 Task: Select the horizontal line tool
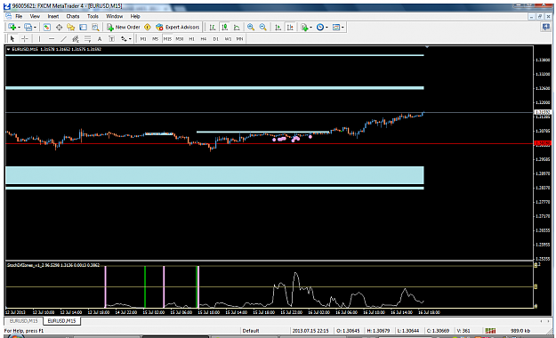click(52, 38)
